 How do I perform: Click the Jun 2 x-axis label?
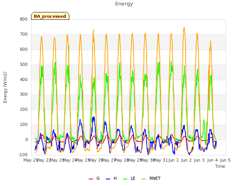(186, 160)
